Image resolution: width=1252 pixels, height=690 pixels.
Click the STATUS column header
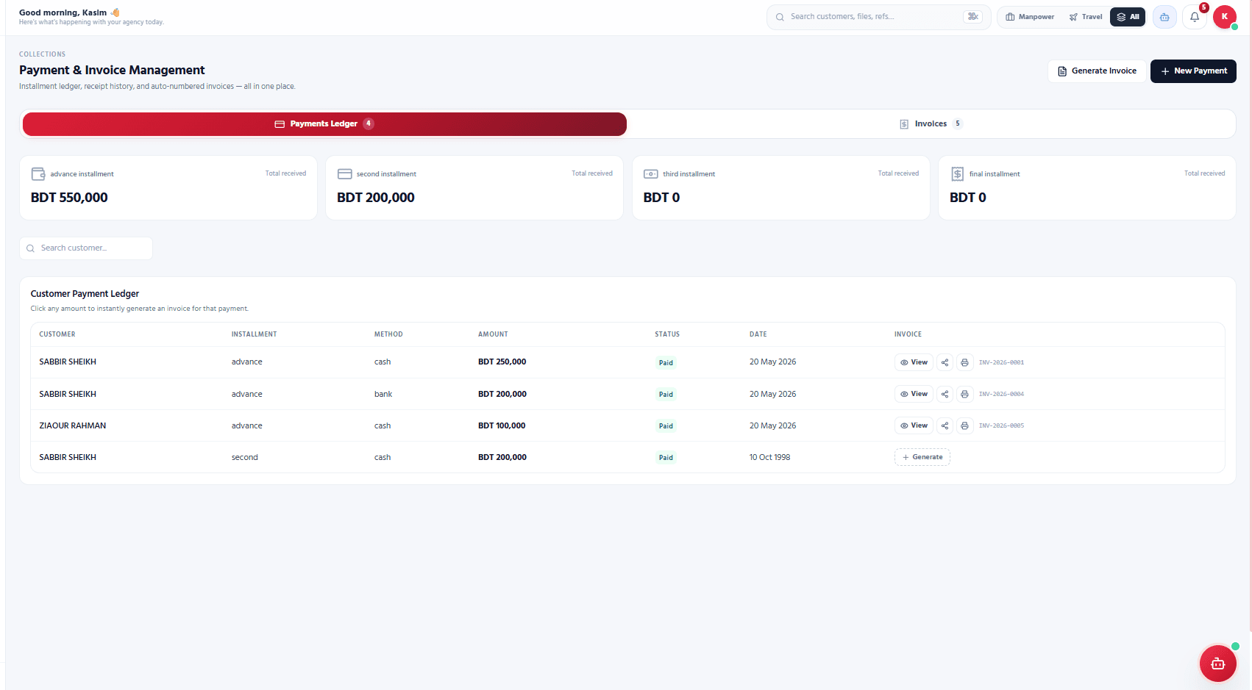pyautogui.click(x=667, y=334)
